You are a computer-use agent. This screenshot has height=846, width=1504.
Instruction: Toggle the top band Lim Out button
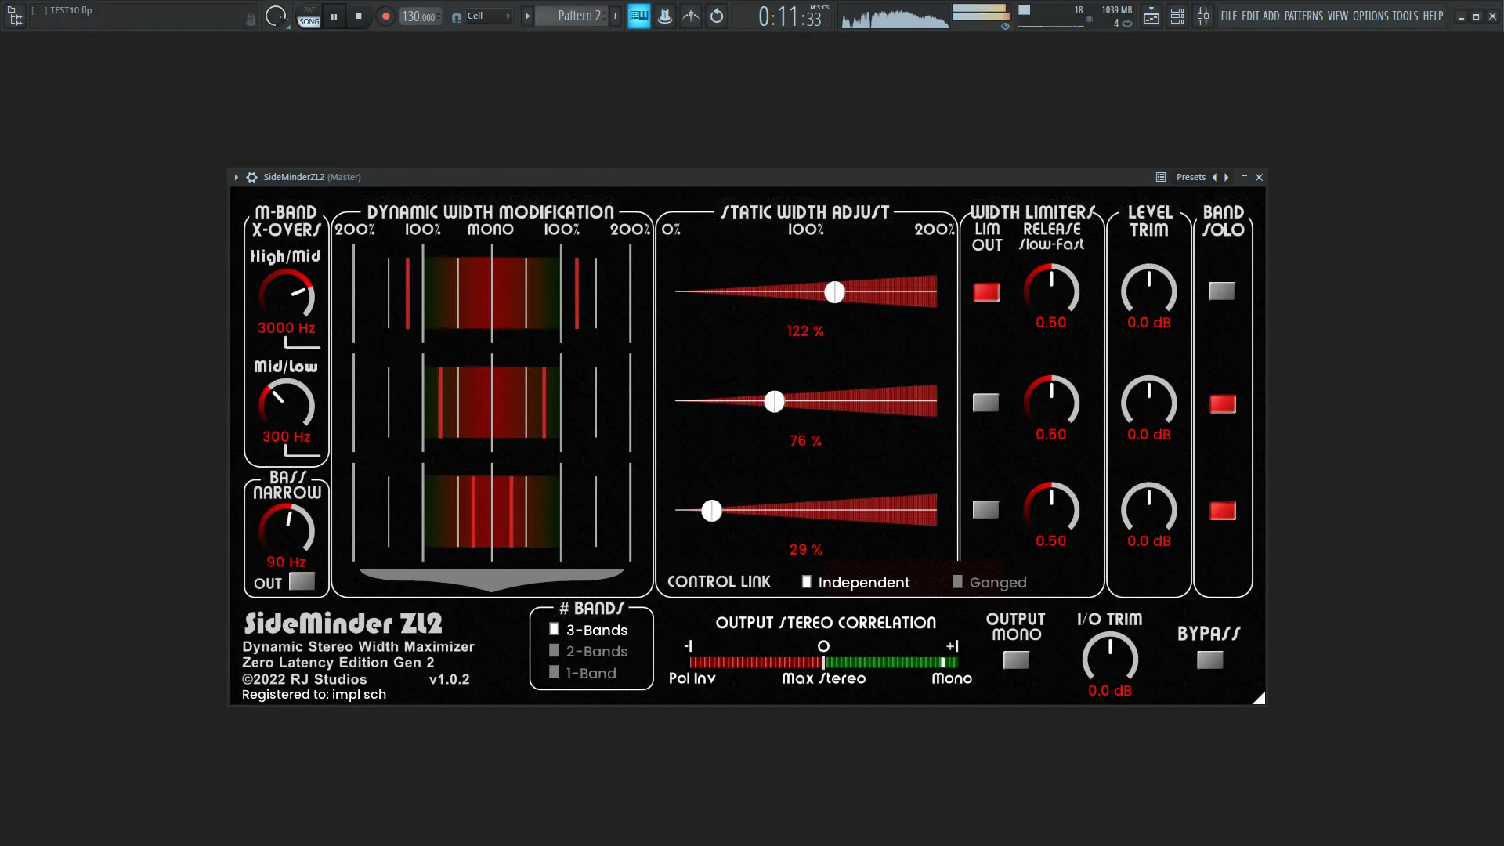click(986, 292)
